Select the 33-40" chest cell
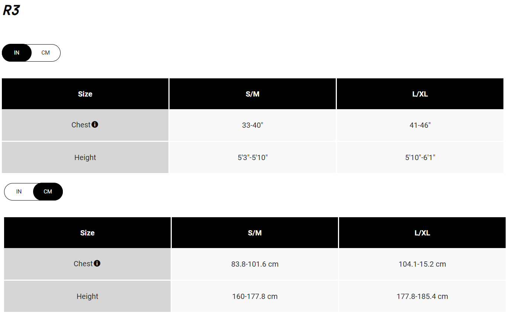The image size is (509, 316). click(x=253, y=125)
